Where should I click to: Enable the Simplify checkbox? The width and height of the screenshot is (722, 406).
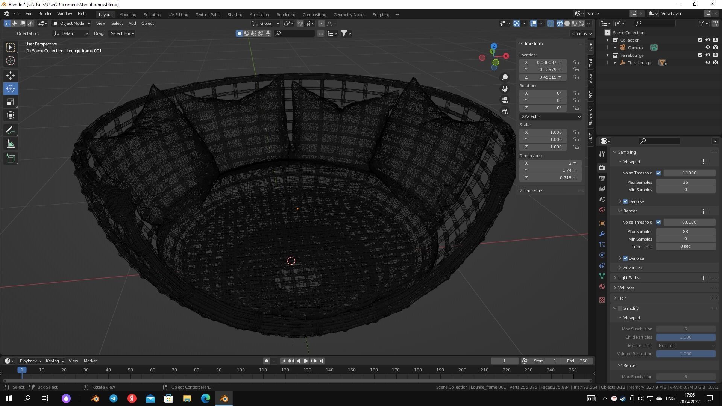[620, 308]
